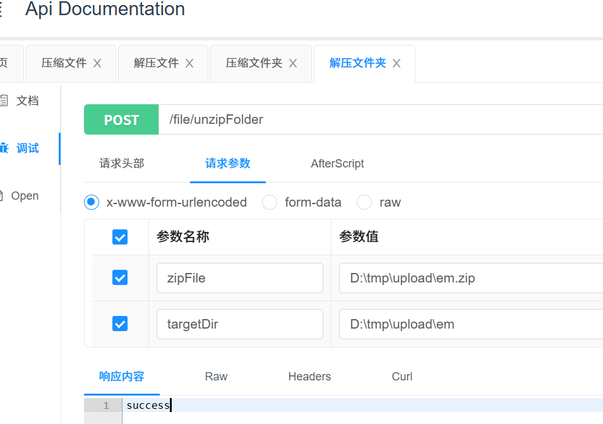Toggle the select-all checkbox in table header
Screen dimensions: 603x424
(x=120, y=237)
